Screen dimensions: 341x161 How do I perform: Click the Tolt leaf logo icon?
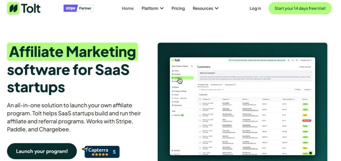pos(13,8)
